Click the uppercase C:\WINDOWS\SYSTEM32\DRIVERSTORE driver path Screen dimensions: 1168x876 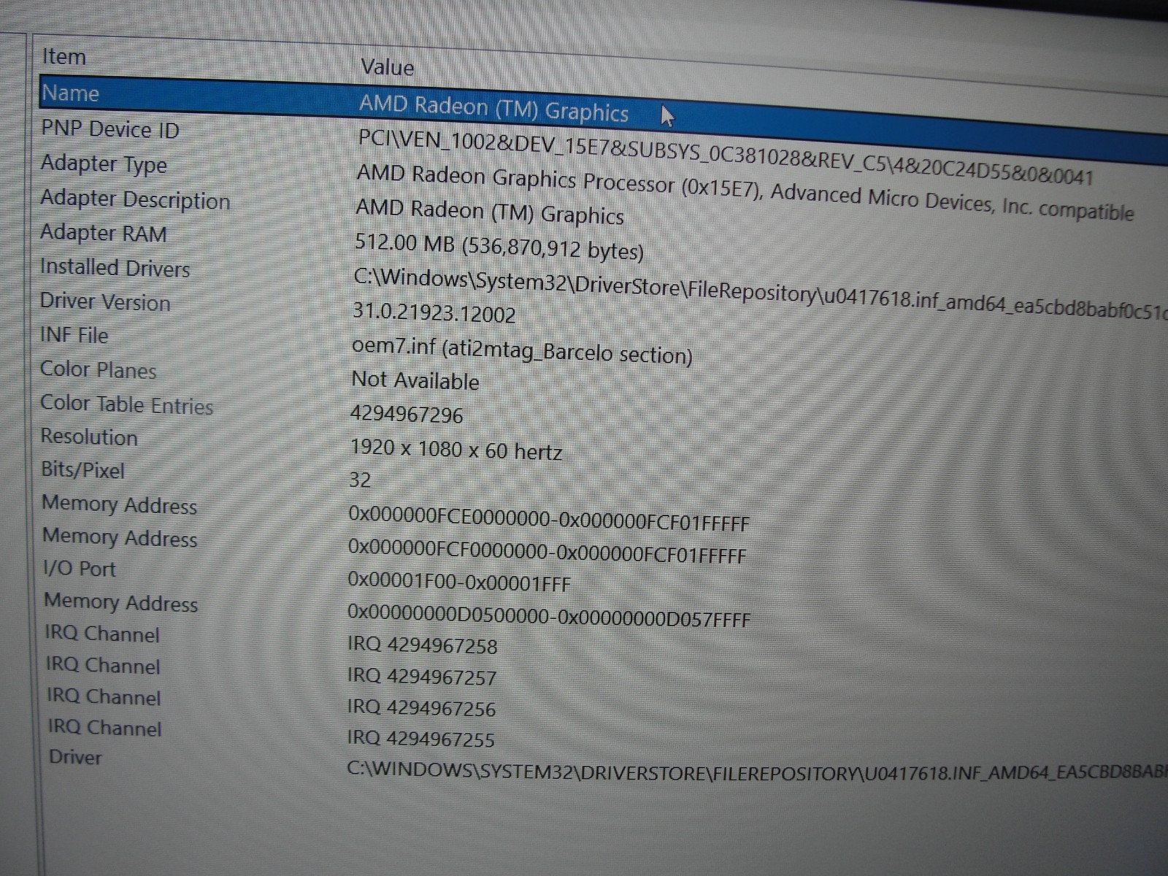(757, 772)
